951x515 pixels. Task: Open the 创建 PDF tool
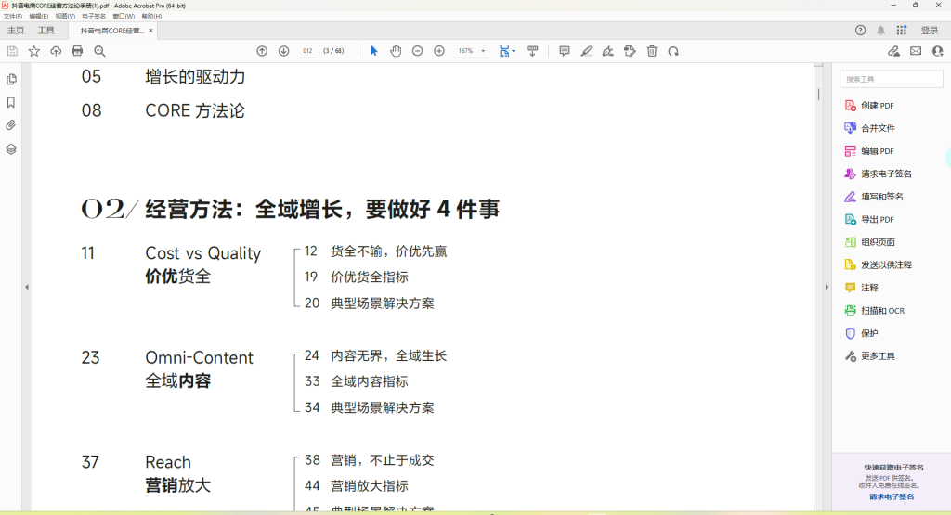click(869, 106)
